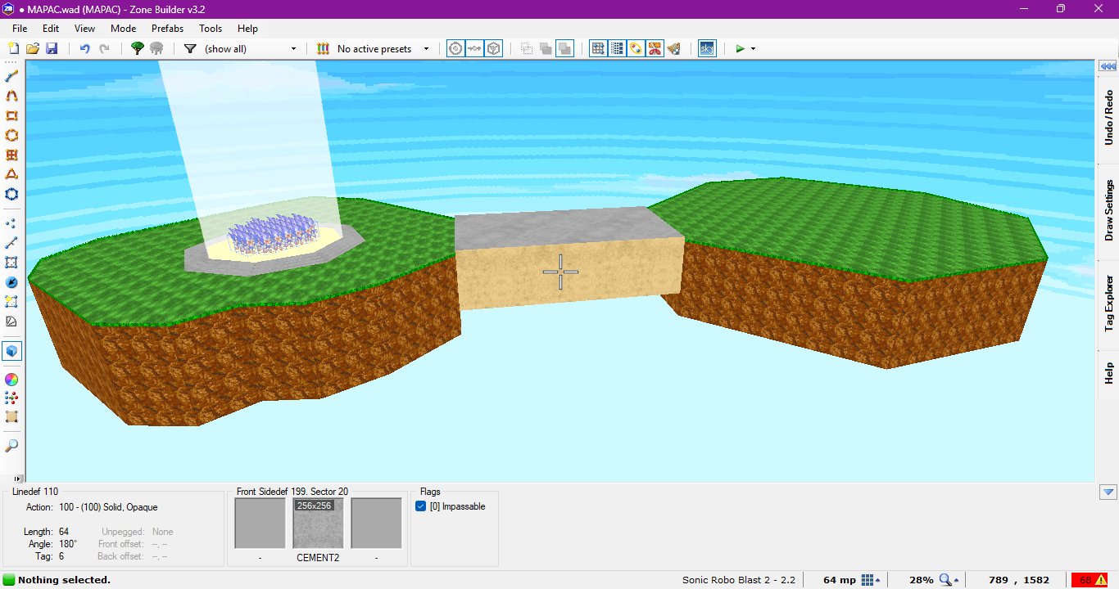Toggle the highlighted overlapping squares button
This screenshot has width=1119, height=589.
564,49
